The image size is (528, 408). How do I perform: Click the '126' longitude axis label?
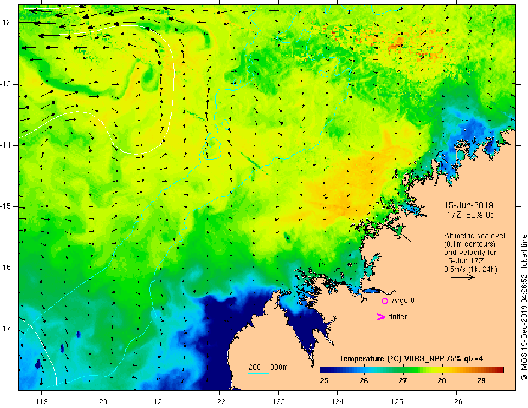coord(456,401)
